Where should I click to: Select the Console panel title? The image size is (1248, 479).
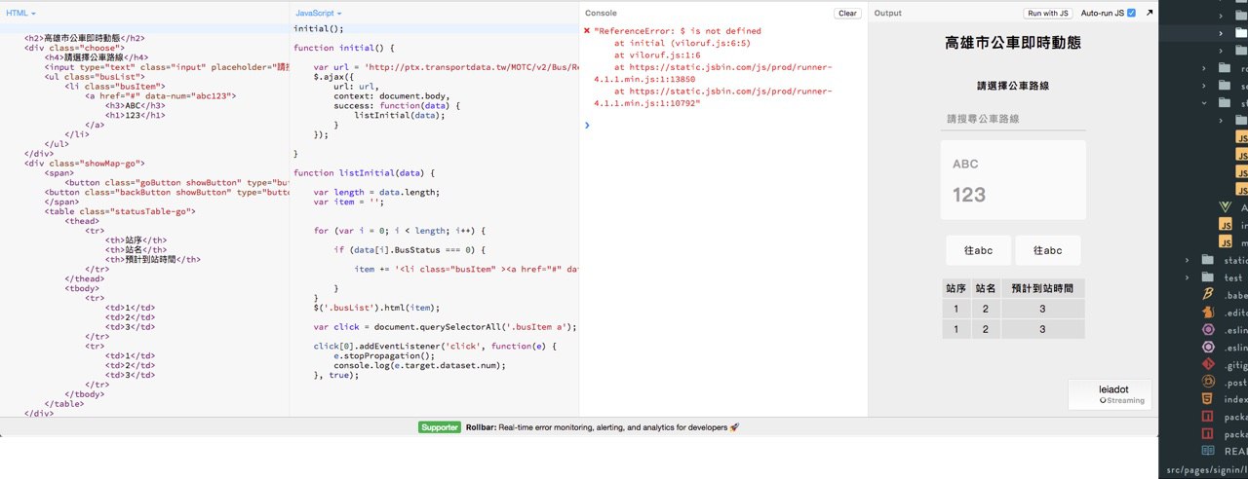point(600,13)
